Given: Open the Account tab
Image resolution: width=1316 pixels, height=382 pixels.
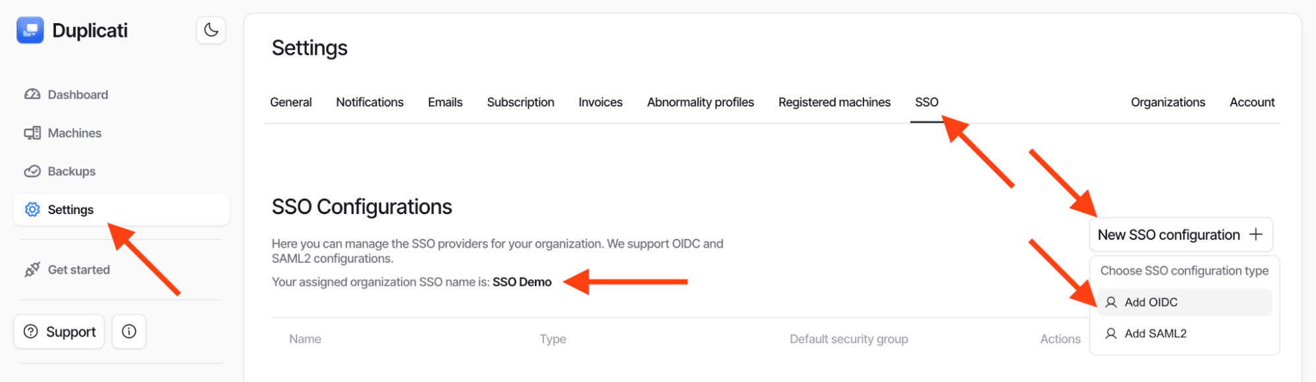Looking at the screenshot, I should click(1251, 102).
